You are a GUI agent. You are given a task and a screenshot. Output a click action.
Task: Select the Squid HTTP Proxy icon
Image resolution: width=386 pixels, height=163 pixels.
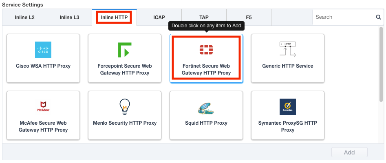tap(206, 107)
